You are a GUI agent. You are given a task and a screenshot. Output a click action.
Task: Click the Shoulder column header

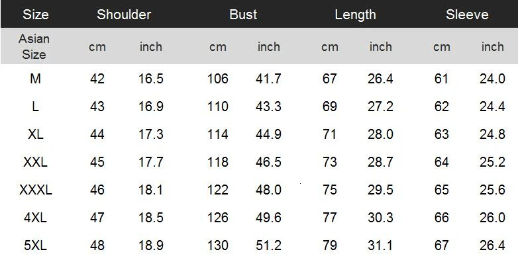pos(124,15)
